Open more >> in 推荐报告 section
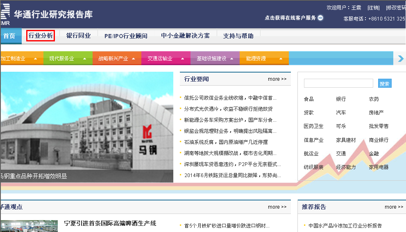The height and width of the screenshot is (232, 406). 394,207
